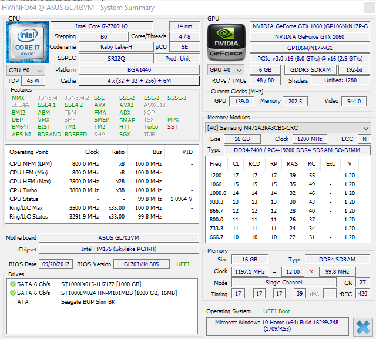Click the 45 W TDP value
Screen dimensions: 376x339
point(33,81)
